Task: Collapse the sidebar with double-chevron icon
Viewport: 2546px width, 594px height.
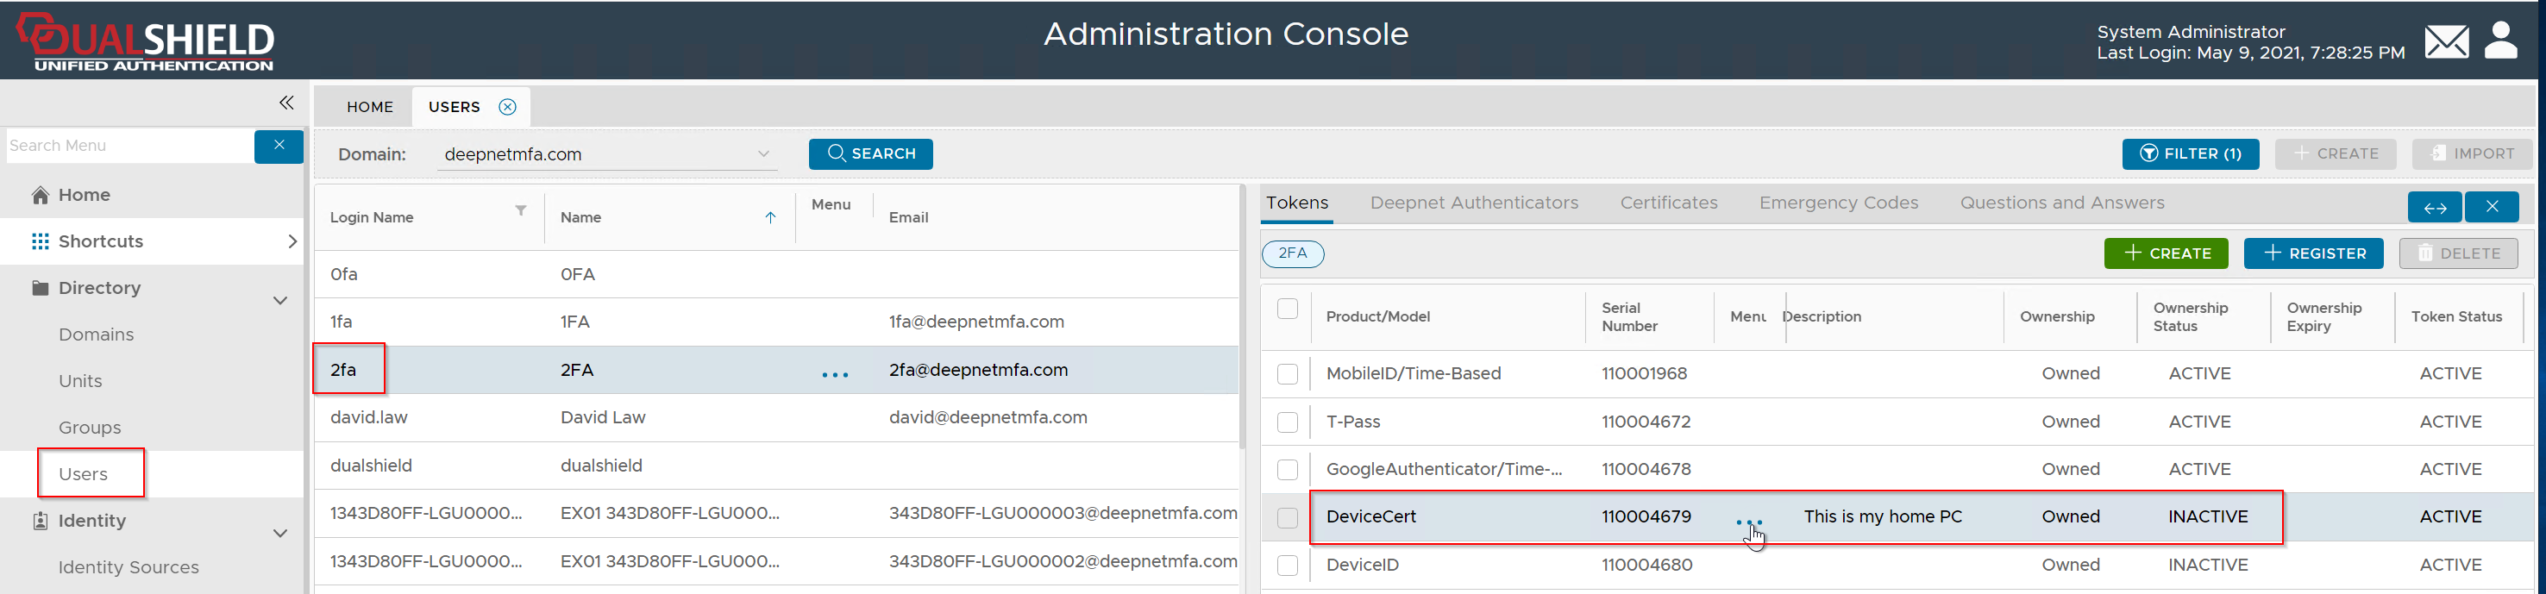Action: pos(285,103)
